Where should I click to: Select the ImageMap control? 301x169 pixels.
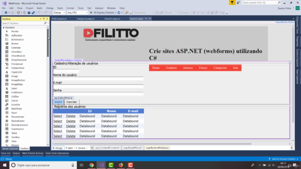17,84
